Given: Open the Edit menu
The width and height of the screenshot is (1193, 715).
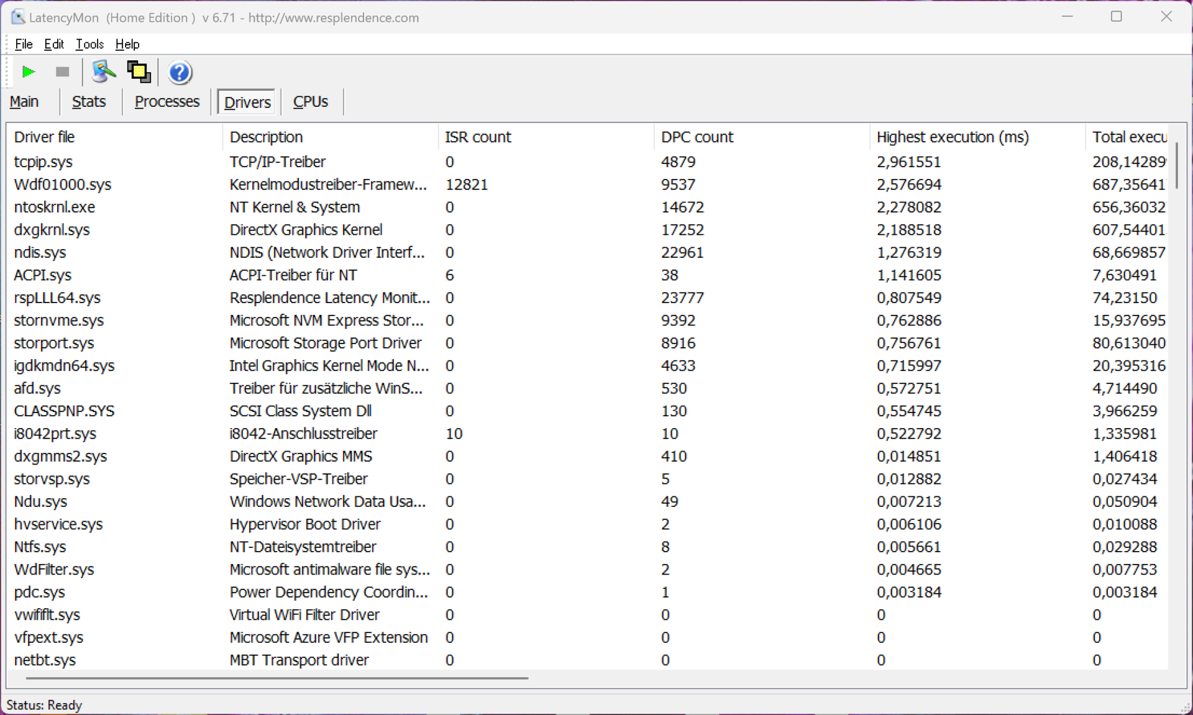Looking at the screenshot, I should 53,44.
